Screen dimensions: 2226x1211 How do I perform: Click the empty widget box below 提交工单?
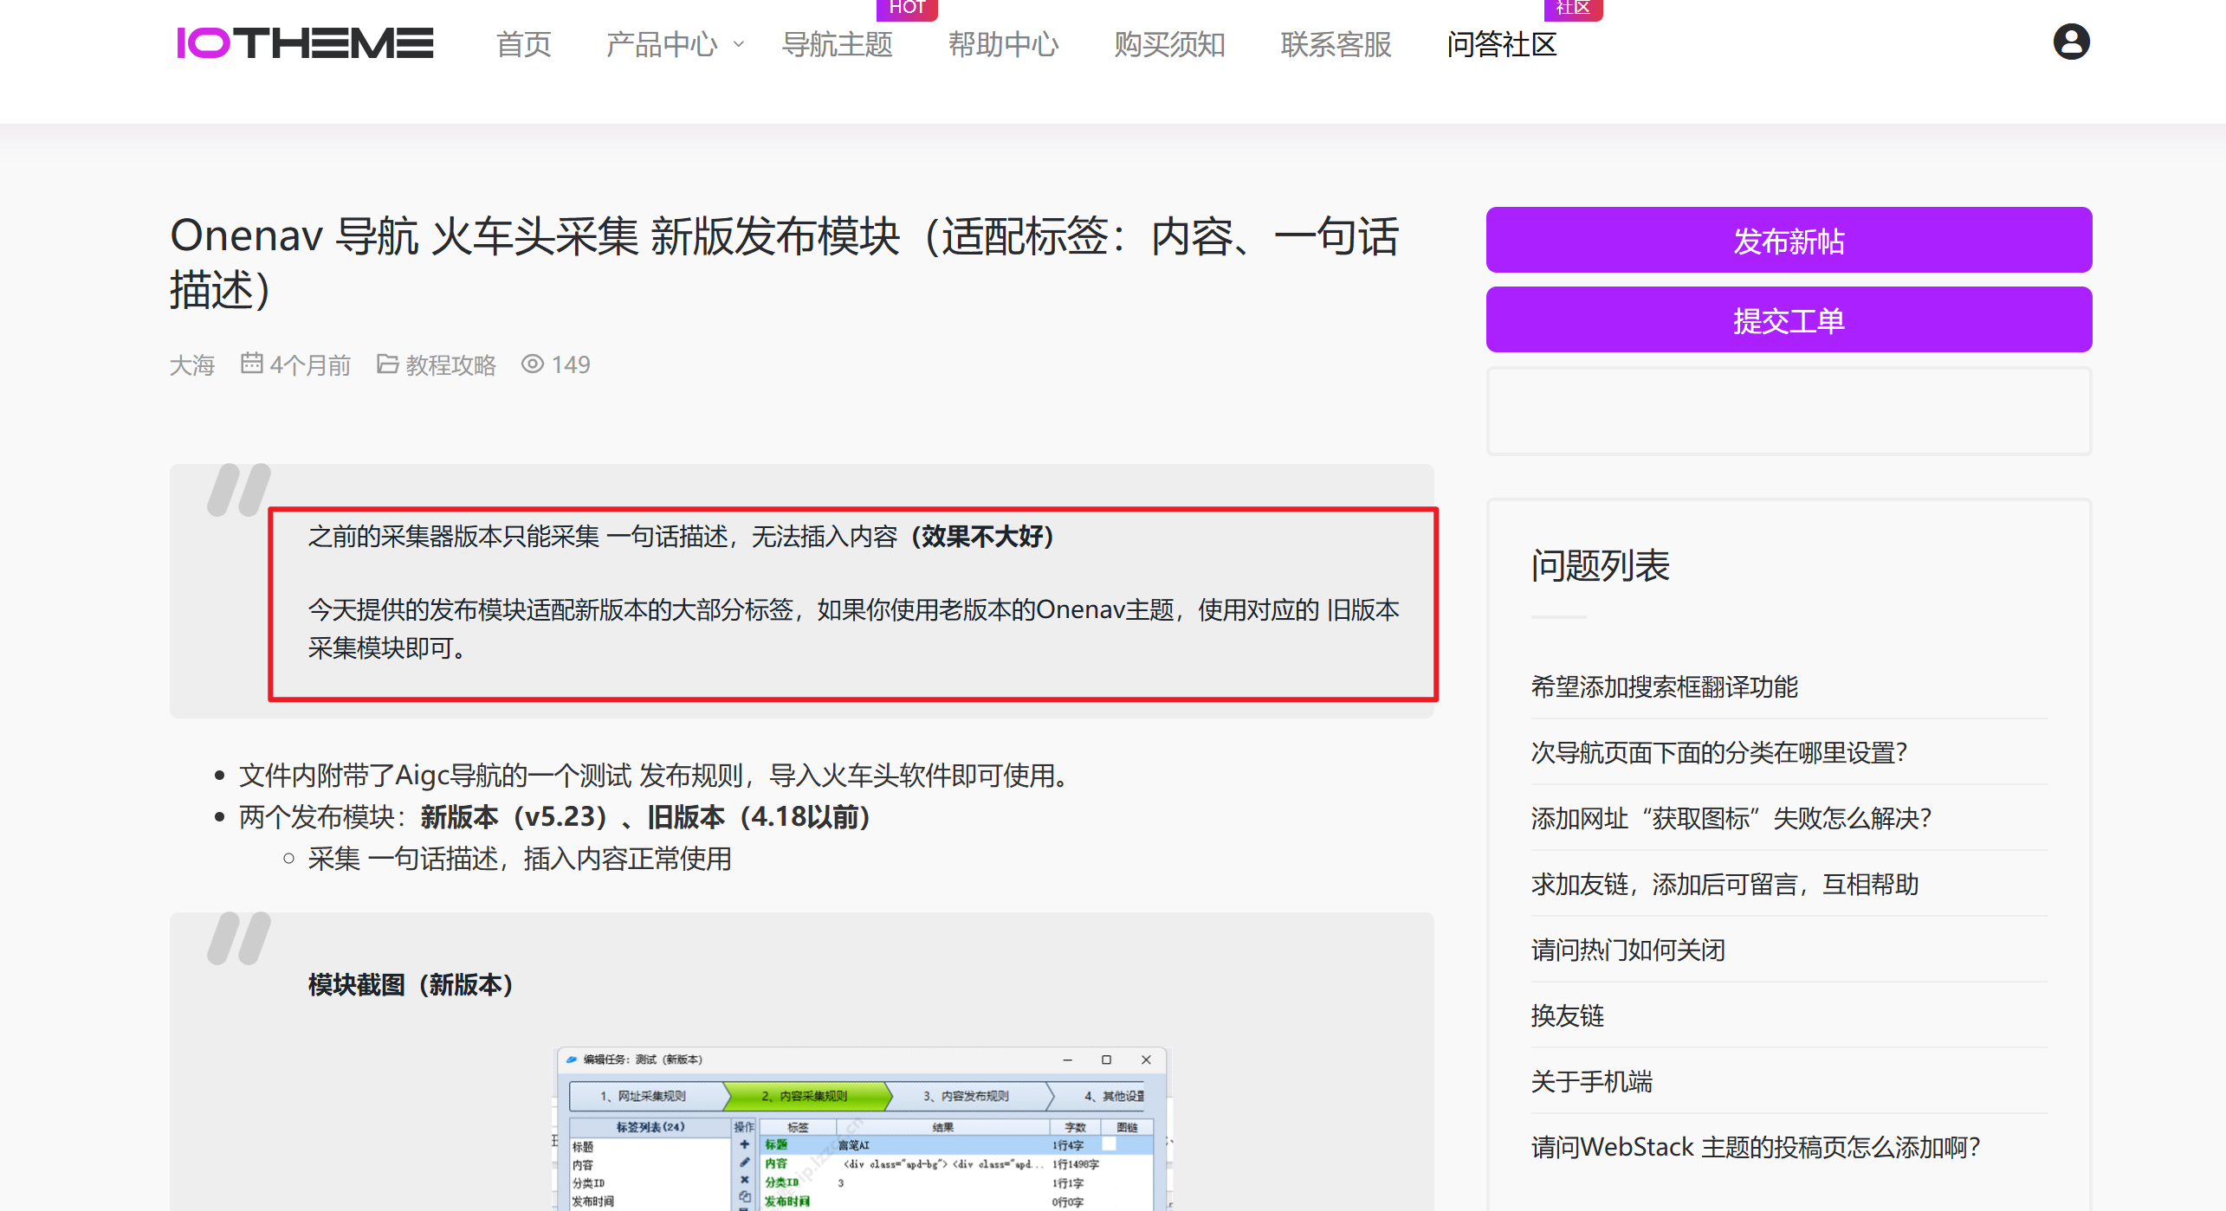[1789, 411]
